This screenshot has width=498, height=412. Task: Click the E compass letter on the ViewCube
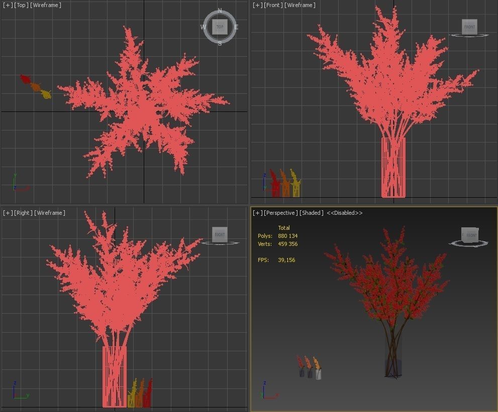point(236,27)
